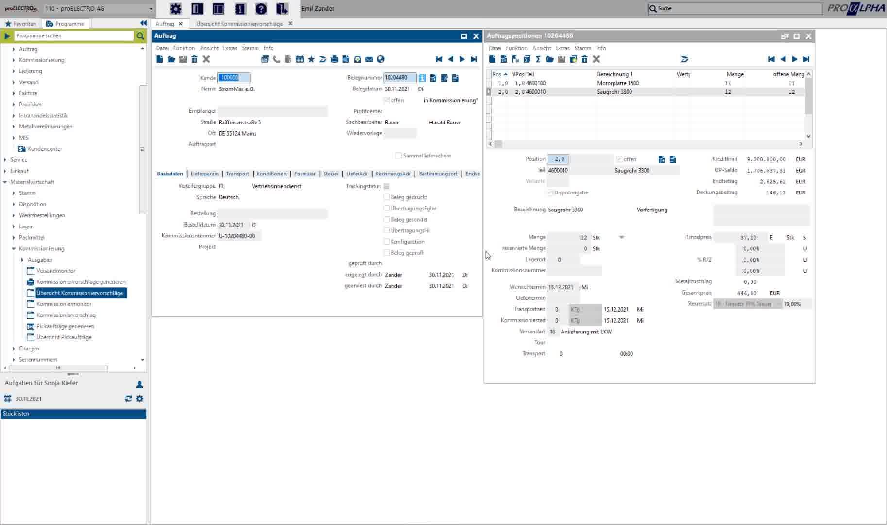Toggle the Dispofreigabe checkbox
The height and width of the screenshot is (525, 887).
[x=550, y=192]
